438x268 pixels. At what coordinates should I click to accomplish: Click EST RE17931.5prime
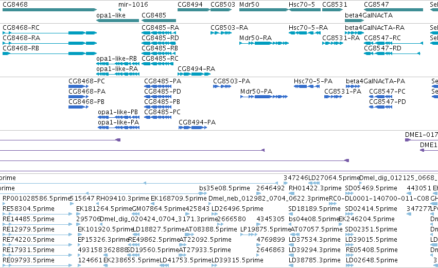coord(28,250)
